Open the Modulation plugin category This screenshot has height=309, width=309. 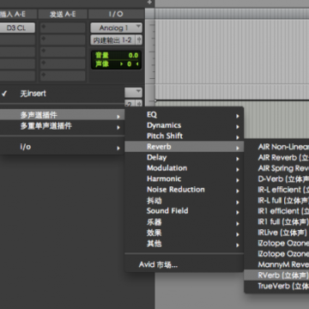coord(185,168)
